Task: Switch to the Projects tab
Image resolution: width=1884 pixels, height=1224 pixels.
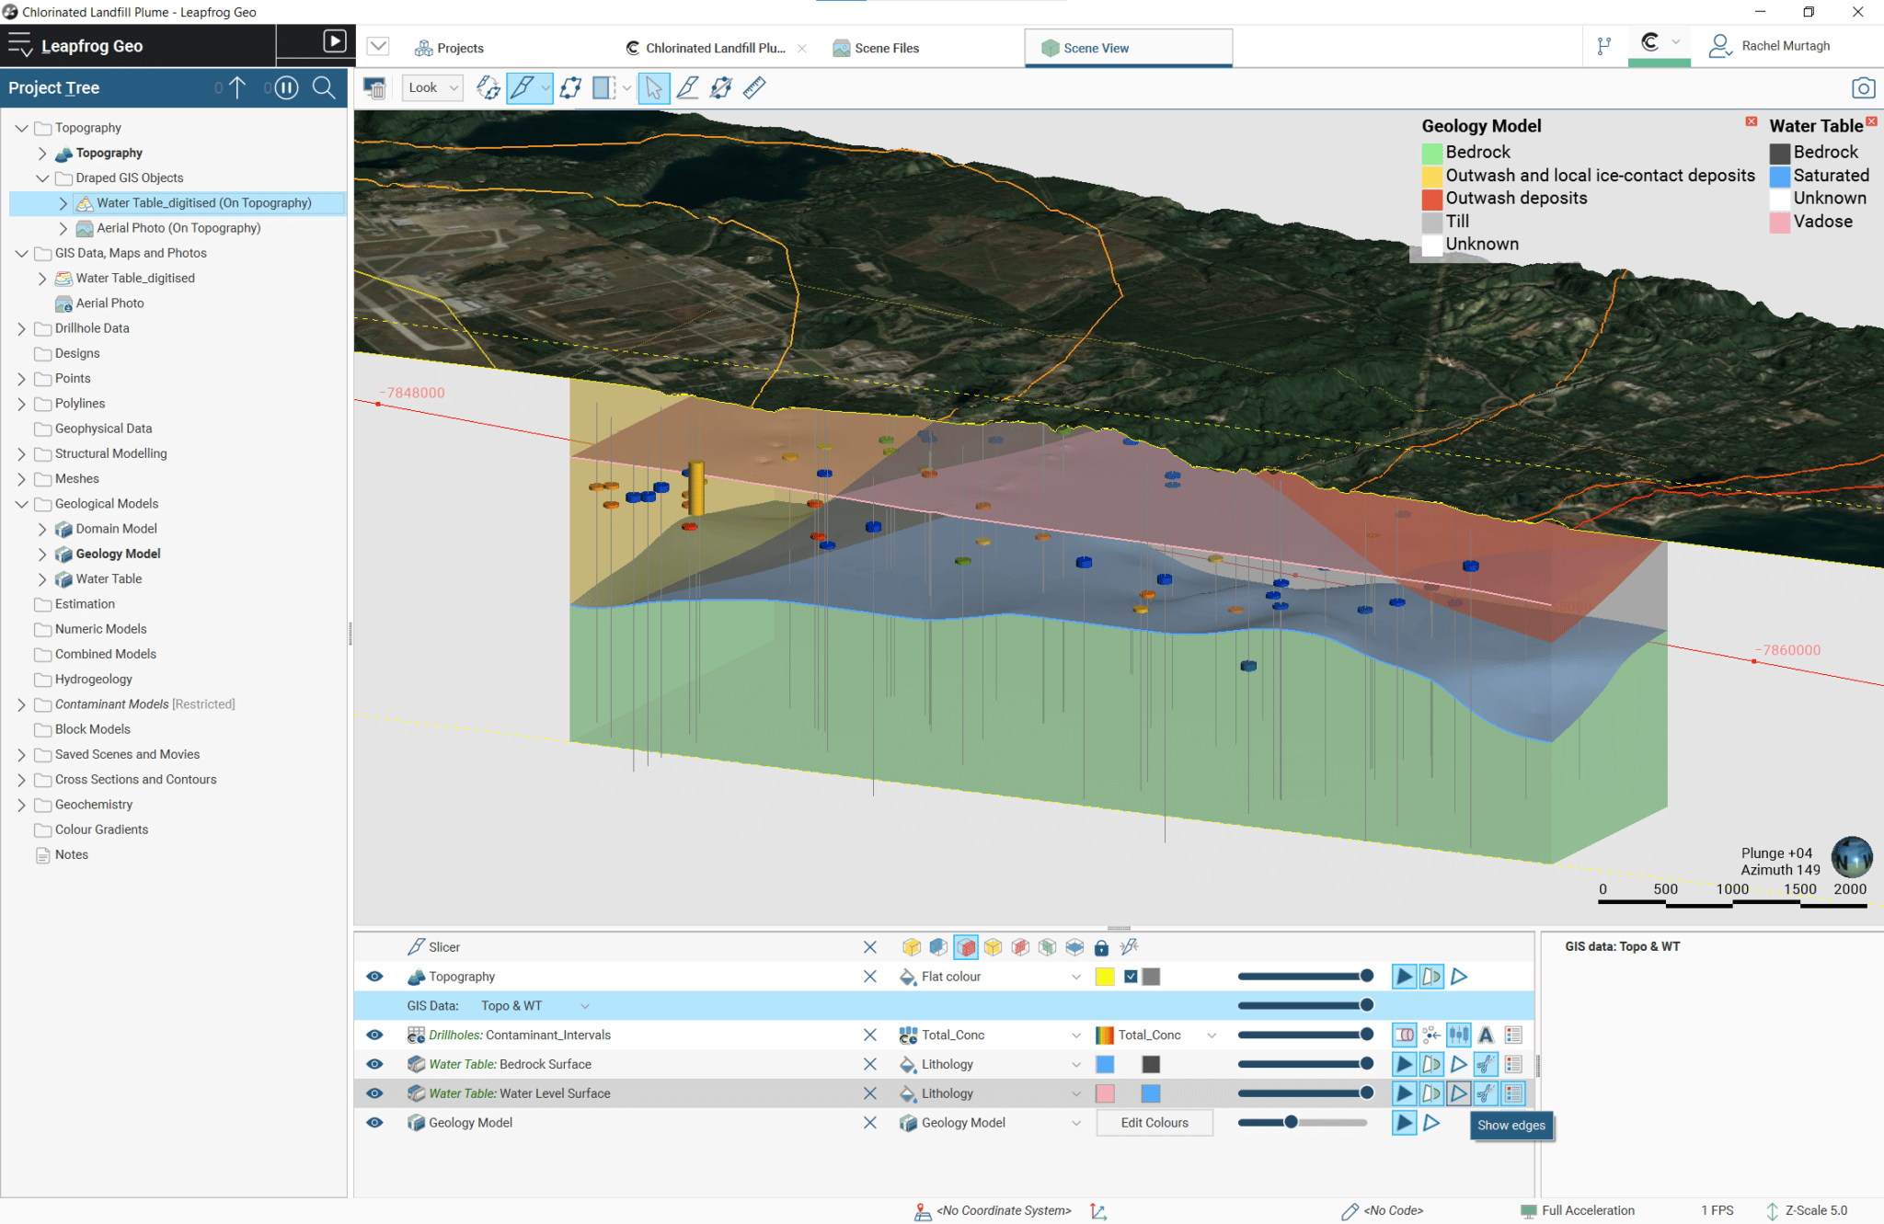Action: [449, 48]
